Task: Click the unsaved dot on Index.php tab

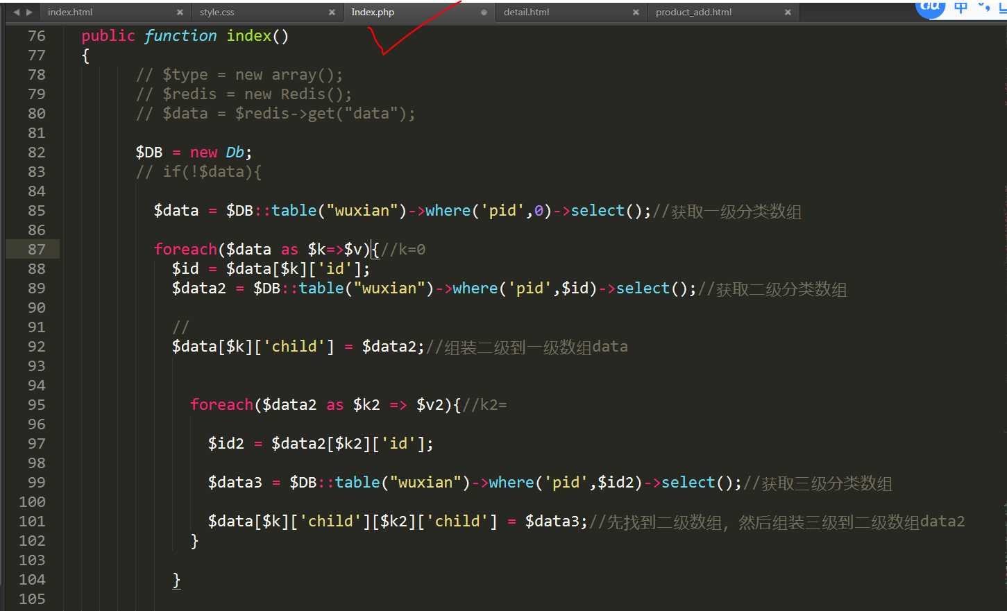Action: click(484, 12)
